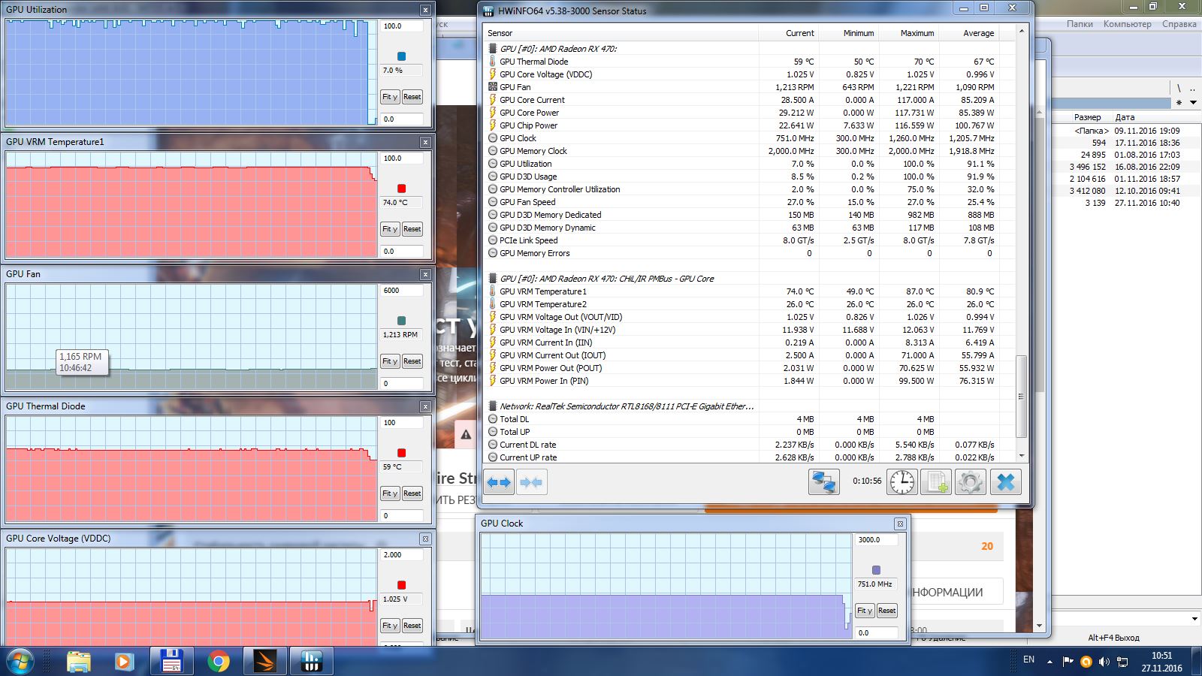Click Fit y in GPU Clock graph
The height and width of the screenshot is (676, 1202).
pyautogui.click(x=865, y=611)
